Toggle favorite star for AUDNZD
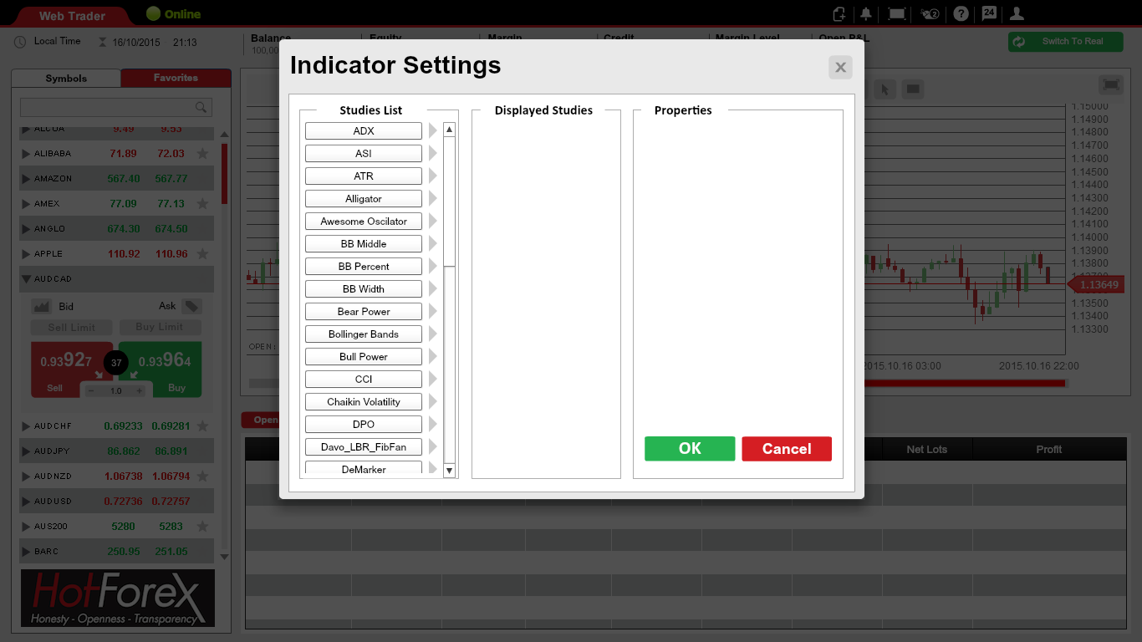 coord(202,476)
